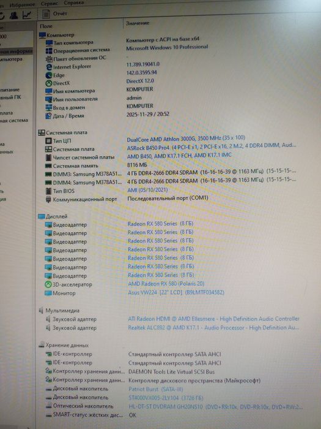The image size is (321, 429).
Task: Click the Windows logo icon beside Операционная система
Action: (x=49, y=51)
